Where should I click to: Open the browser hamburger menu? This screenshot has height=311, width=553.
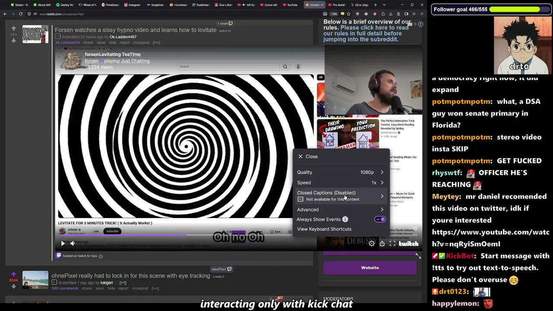point(422,14)
